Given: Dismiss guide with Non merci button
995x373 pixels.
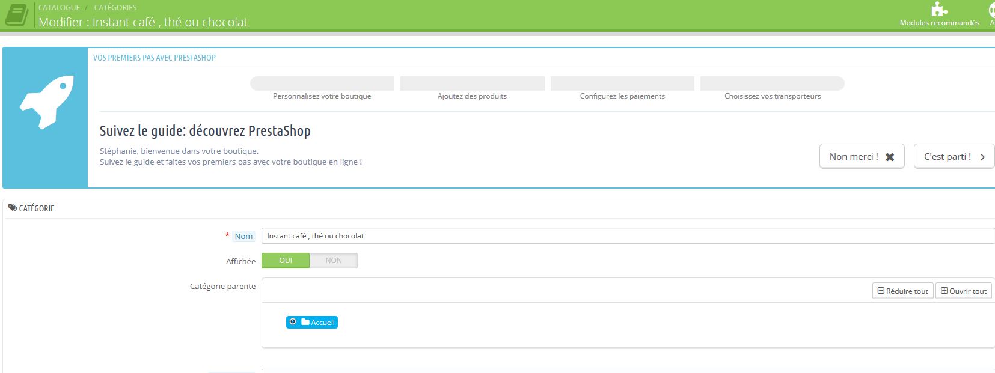Looking at the screenshot, I should coord(862,156).
